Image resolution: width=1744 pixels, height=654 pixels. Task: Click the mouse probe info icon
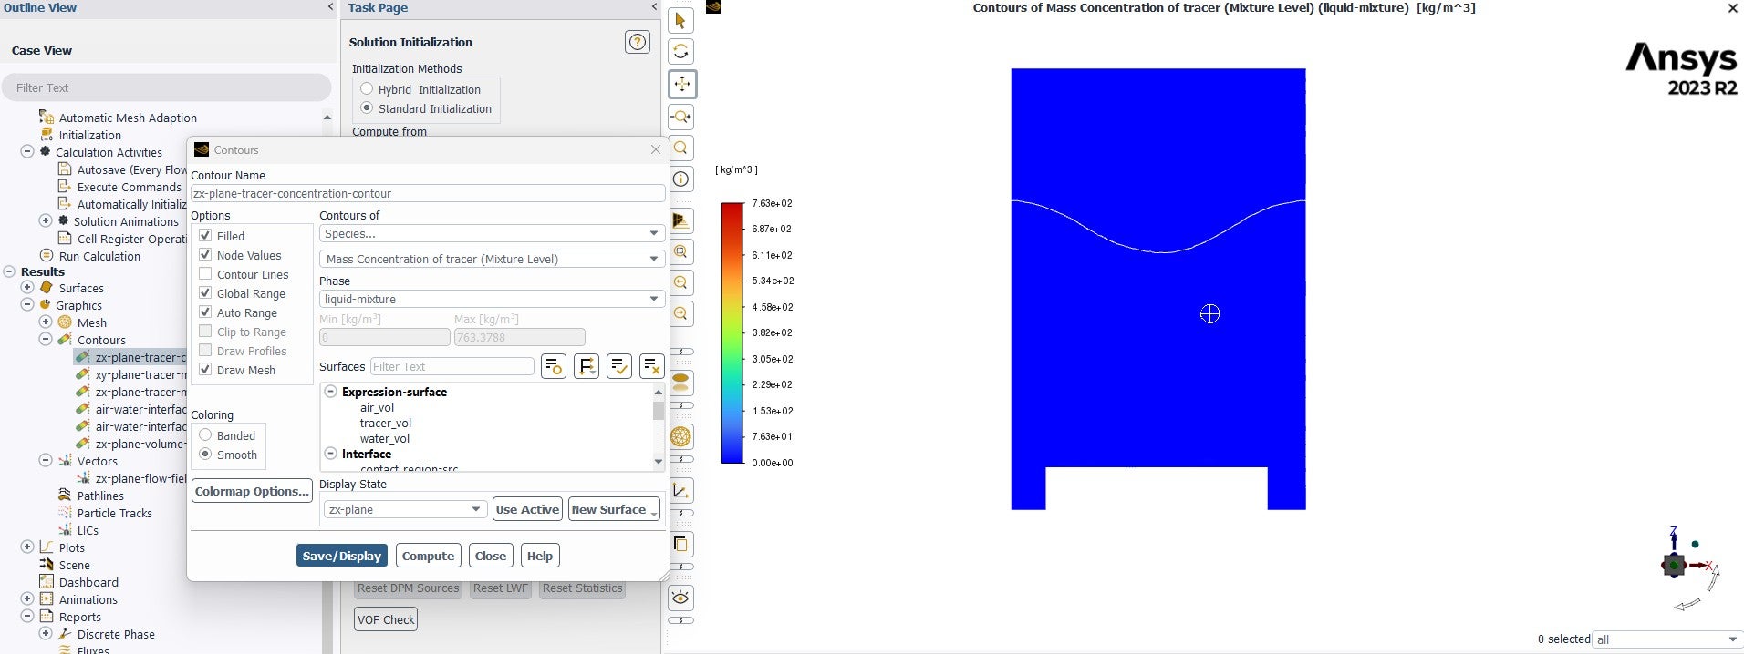(681, 179)
